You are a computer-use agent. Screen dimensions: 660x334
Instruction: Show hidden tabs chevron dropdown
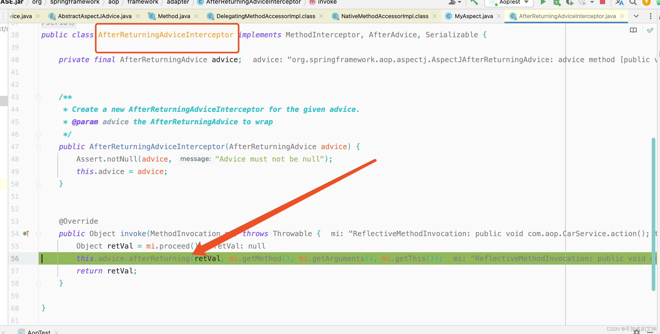click(x=636, y=16)
